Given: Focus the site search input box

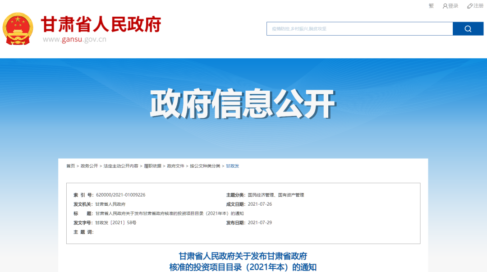Looking at the screenshot, I should coord(359,29).
